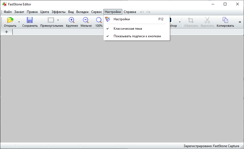The image size is (244, 149).
Task: Toggle the Классическая тема option
Action: pos(128,29)
